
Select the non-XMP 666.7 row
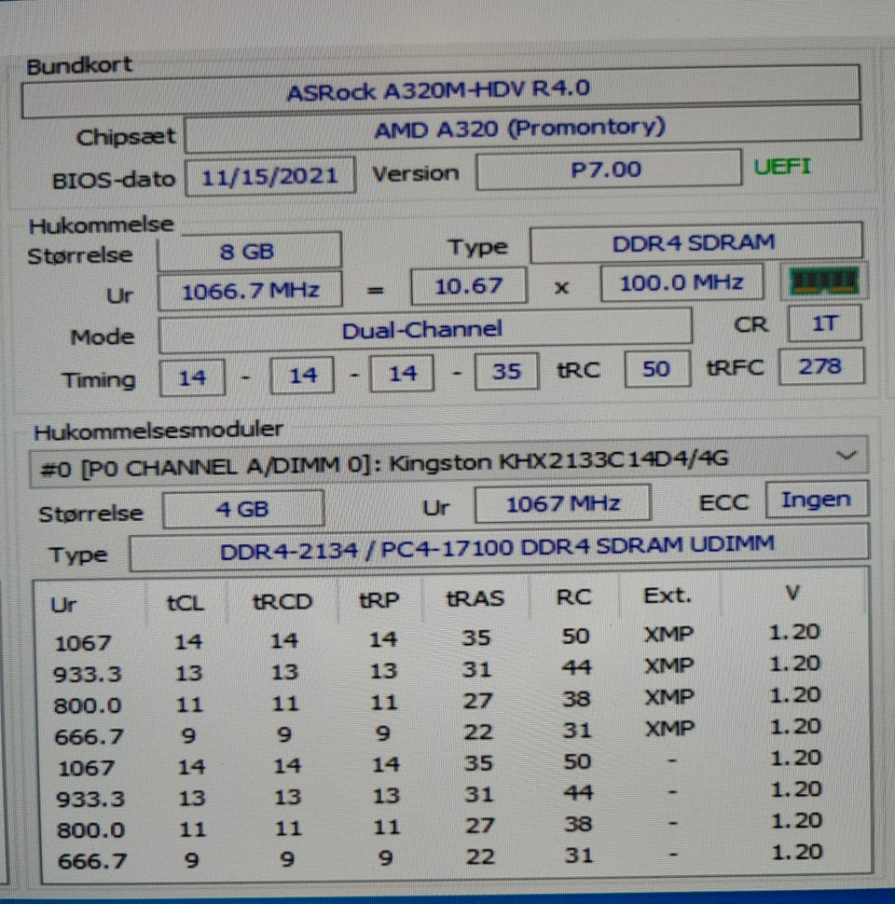tap(438, 858)
